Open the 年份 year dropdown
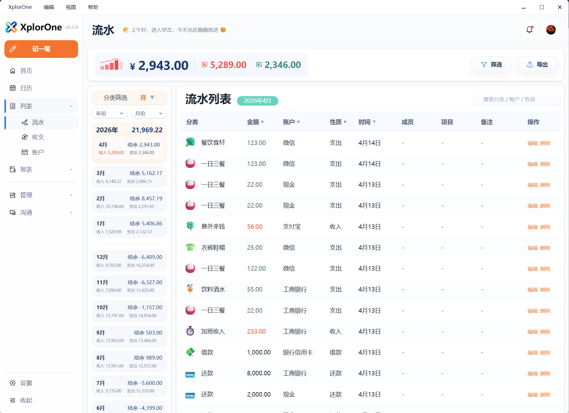The height and width of the screenshot is (413, 569). [x=109, y=113]
